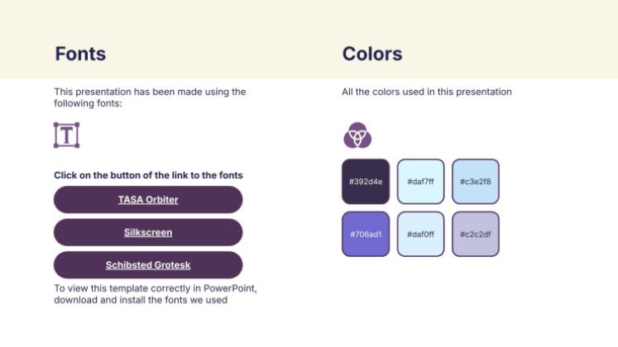Image resolution: width=618 pixels, height=347 pixels.
Task: Open the Schibsted Grotesk font link
Action: point(148,265)
